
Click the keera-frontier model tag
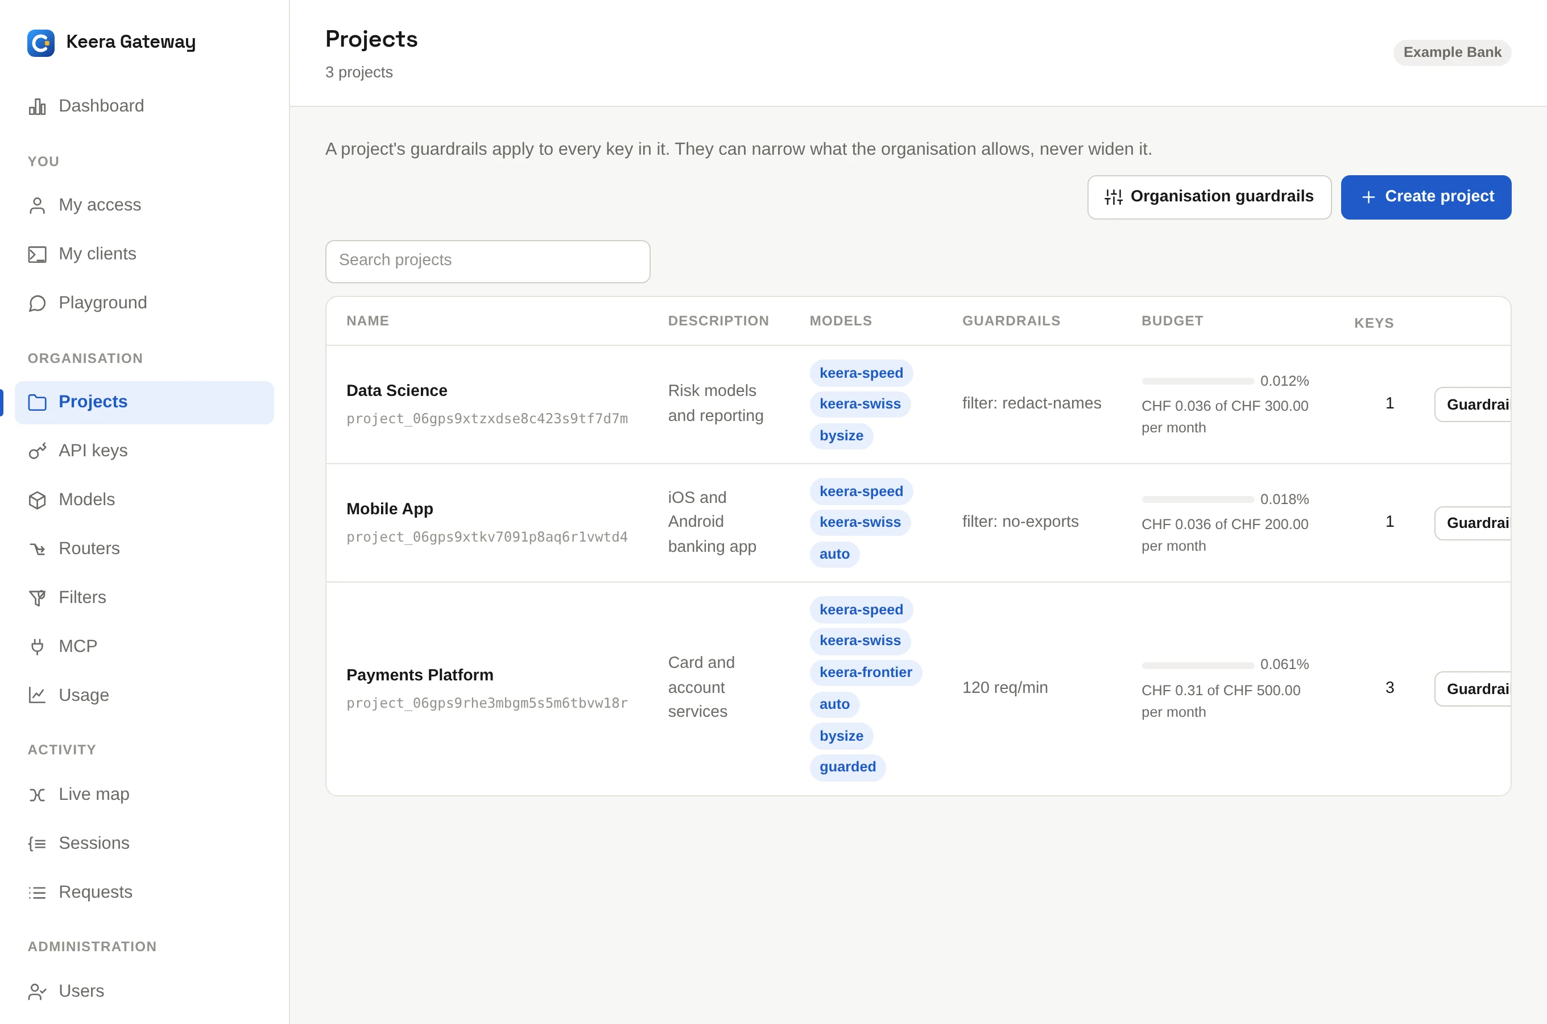point(866,672)
